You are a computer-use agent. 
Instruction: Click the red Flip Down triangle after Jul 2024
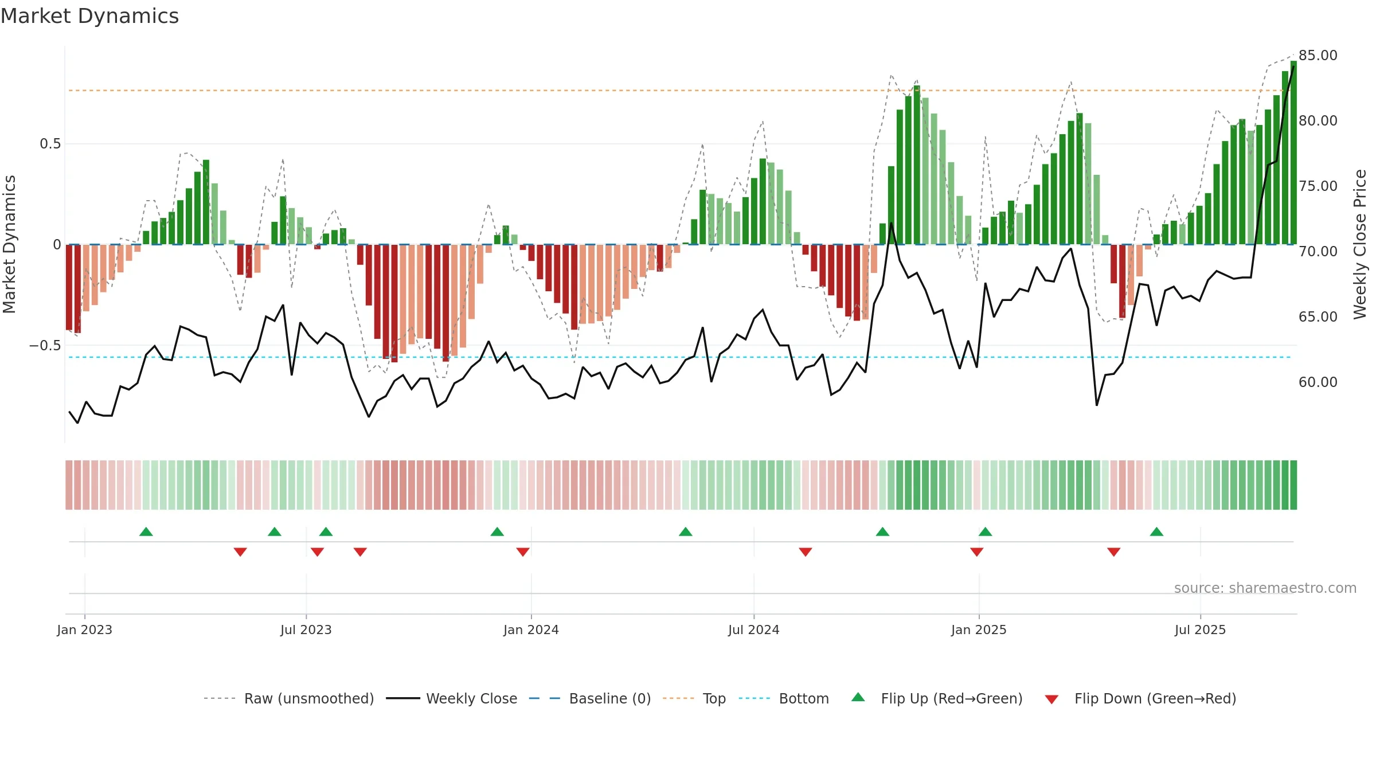point(806,552)
